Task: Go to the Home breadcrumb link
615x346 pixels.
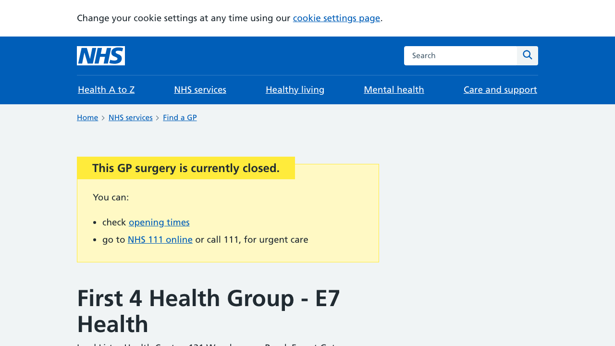Action: coord(87,118)
